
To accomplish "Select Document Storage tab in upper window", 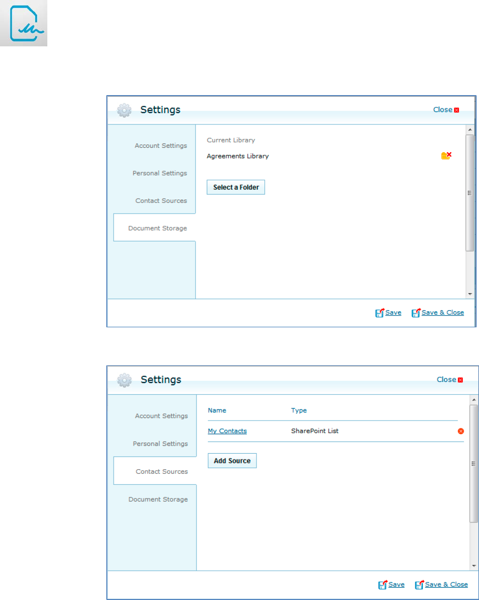I will (x=154, y=228).
